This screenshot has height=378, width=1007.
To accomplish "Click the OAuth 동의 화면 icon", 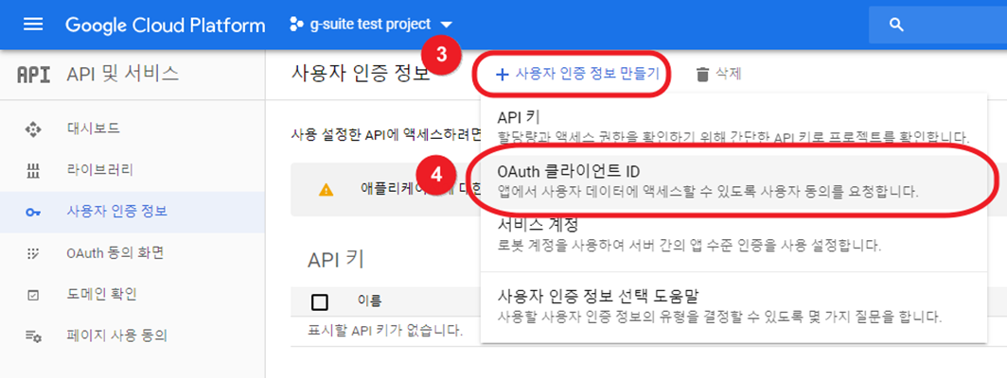I will tap(33, 254).
